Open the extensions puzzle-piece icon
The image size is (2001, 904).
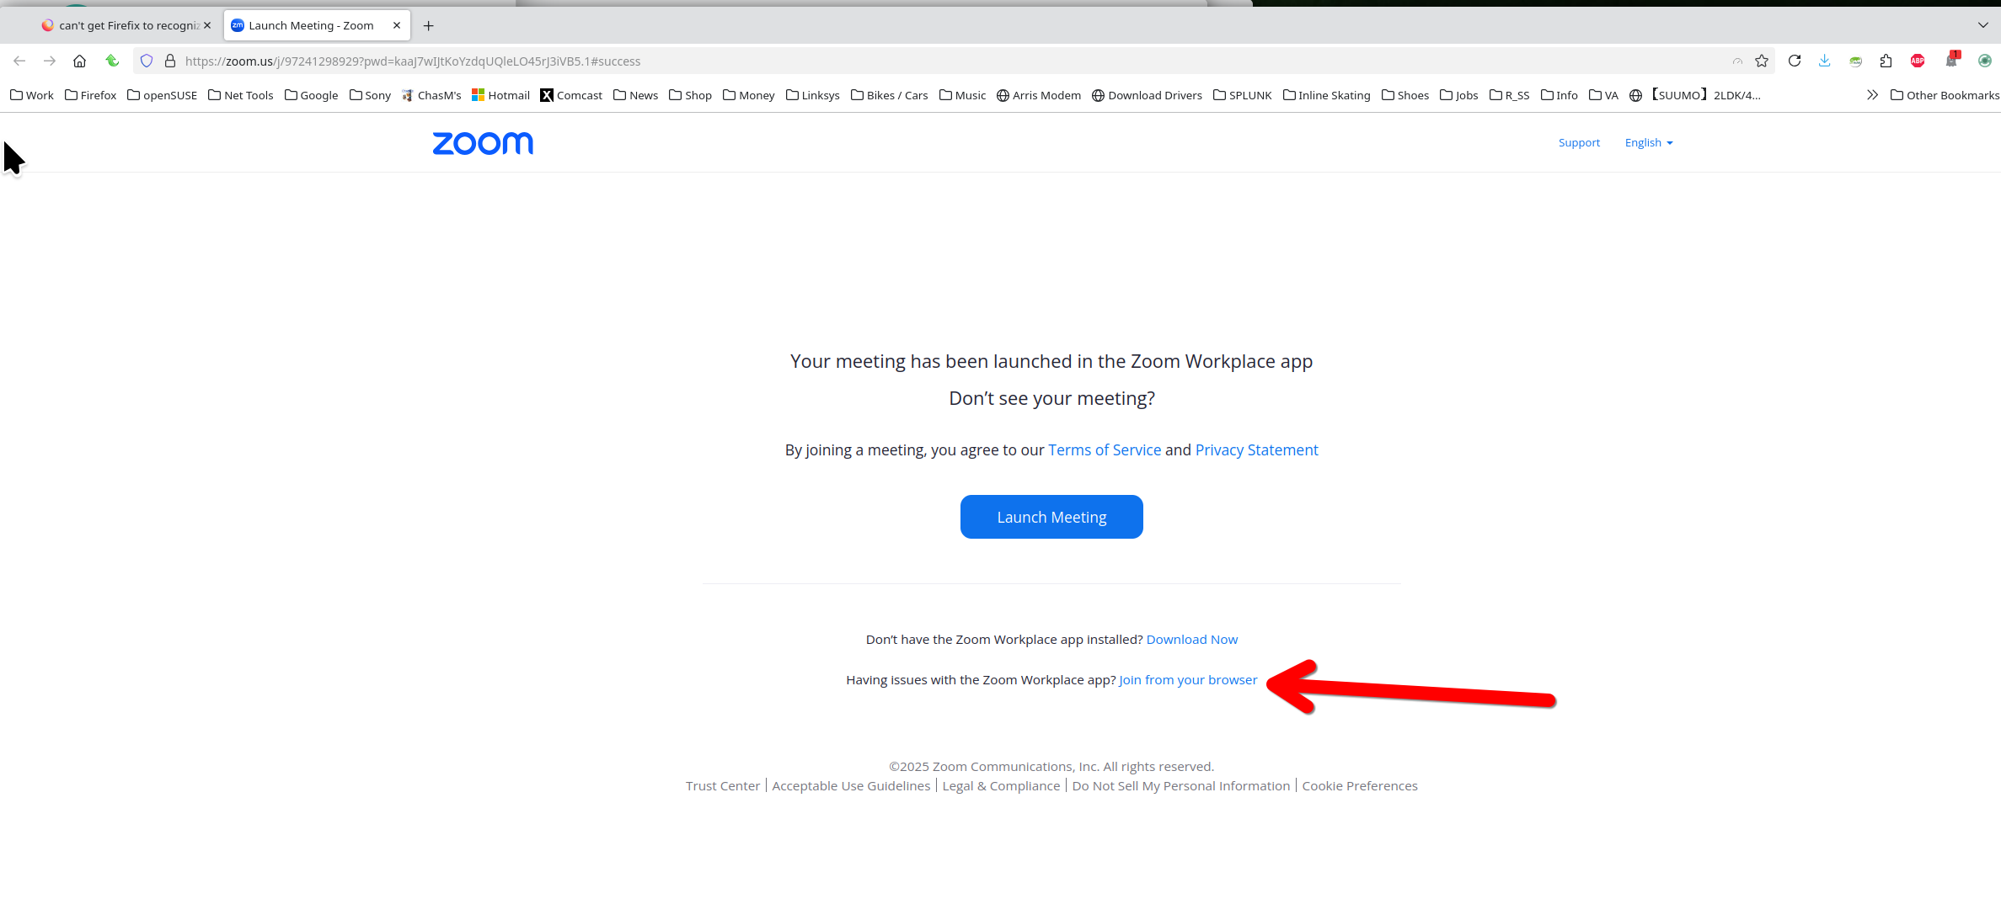pyautogui.click(x=1886, y=61)
